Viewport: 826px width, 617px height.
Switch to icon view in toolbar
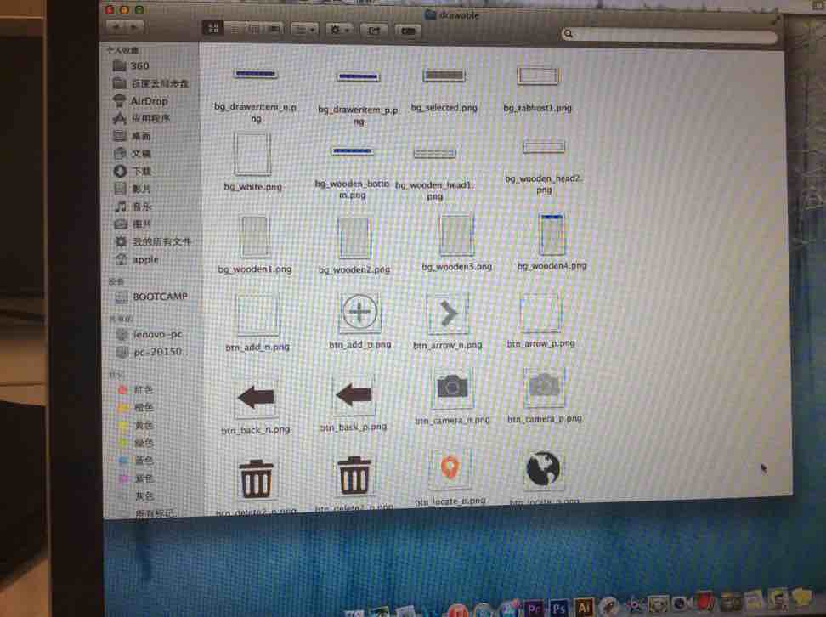pos(213,28)
